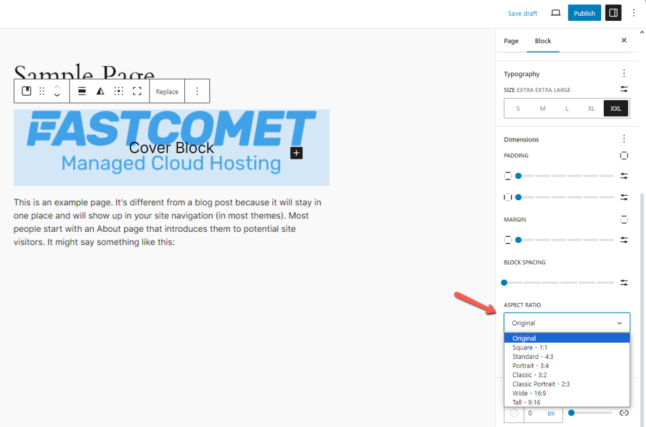Click the alignment icon in the block toolbar

[x=81, y=91]
